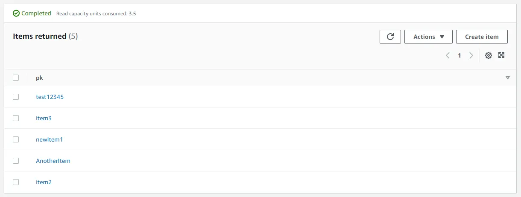Click the green Completed status icon

tap(16, 13)
